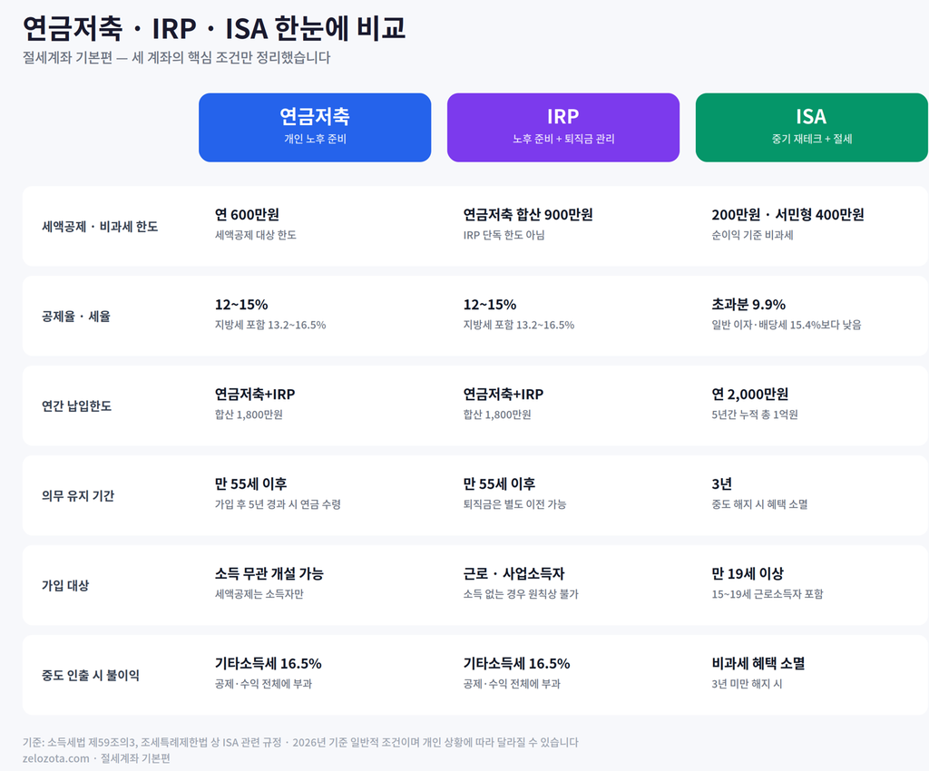Viewport: 929px width, 771px height.
Task: Click the '세액공제 대상 한도' note
Action: (x=255, y=235)
